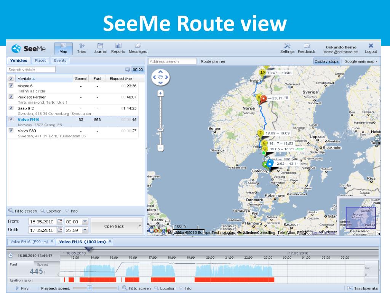Zoom in with the map plus button
Viewport: 390px width, 293px height.
(160, 93)
